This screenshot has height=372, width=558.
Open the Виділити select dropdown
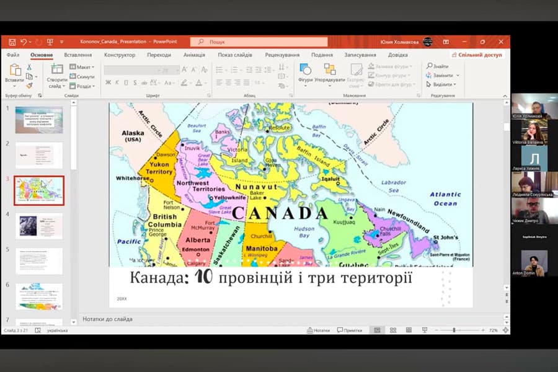pyautogui.click(x=441, y=85)
